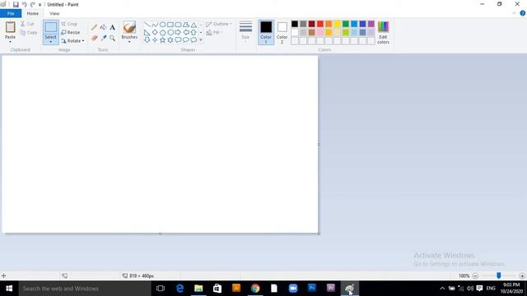Switch to the View tab

point(54,13)
